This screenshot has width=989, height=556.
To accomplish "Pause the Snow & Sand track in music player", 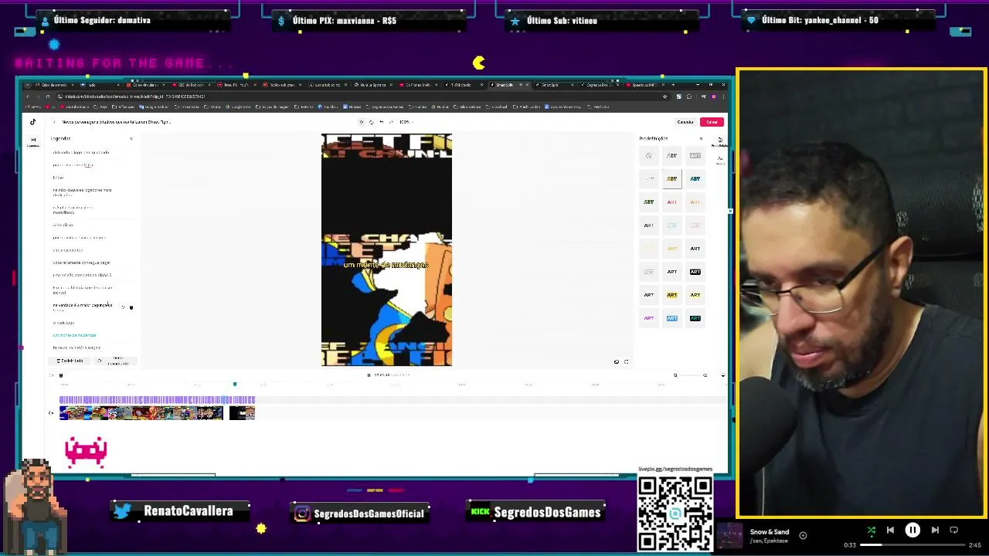I will [x=913, y=530].
